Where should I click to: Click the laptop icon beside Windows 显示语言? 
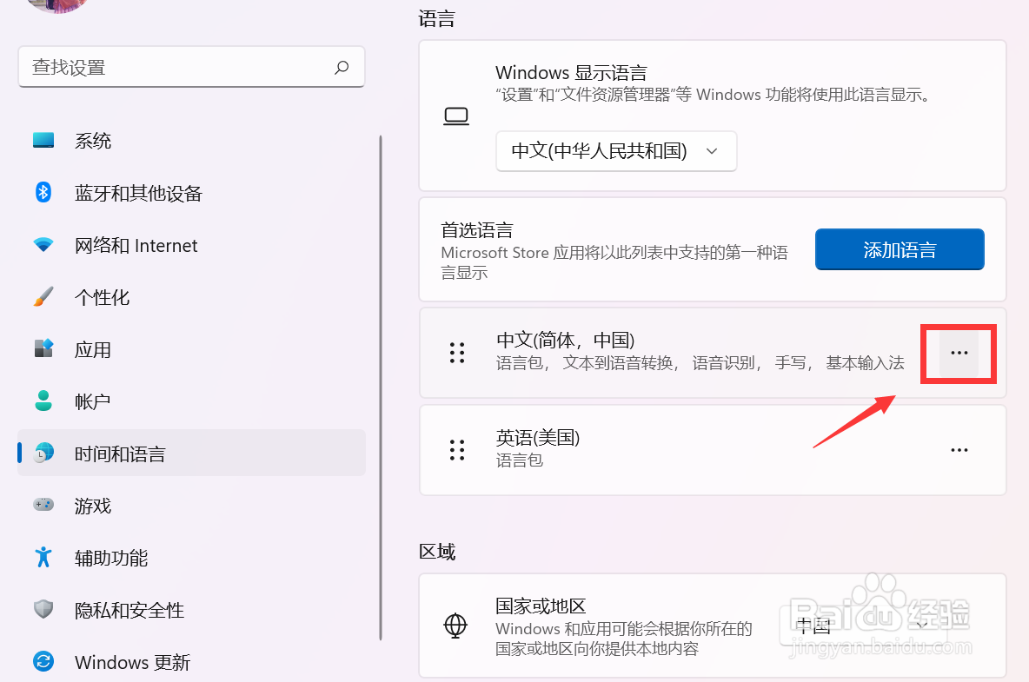[x=456, y=116]
